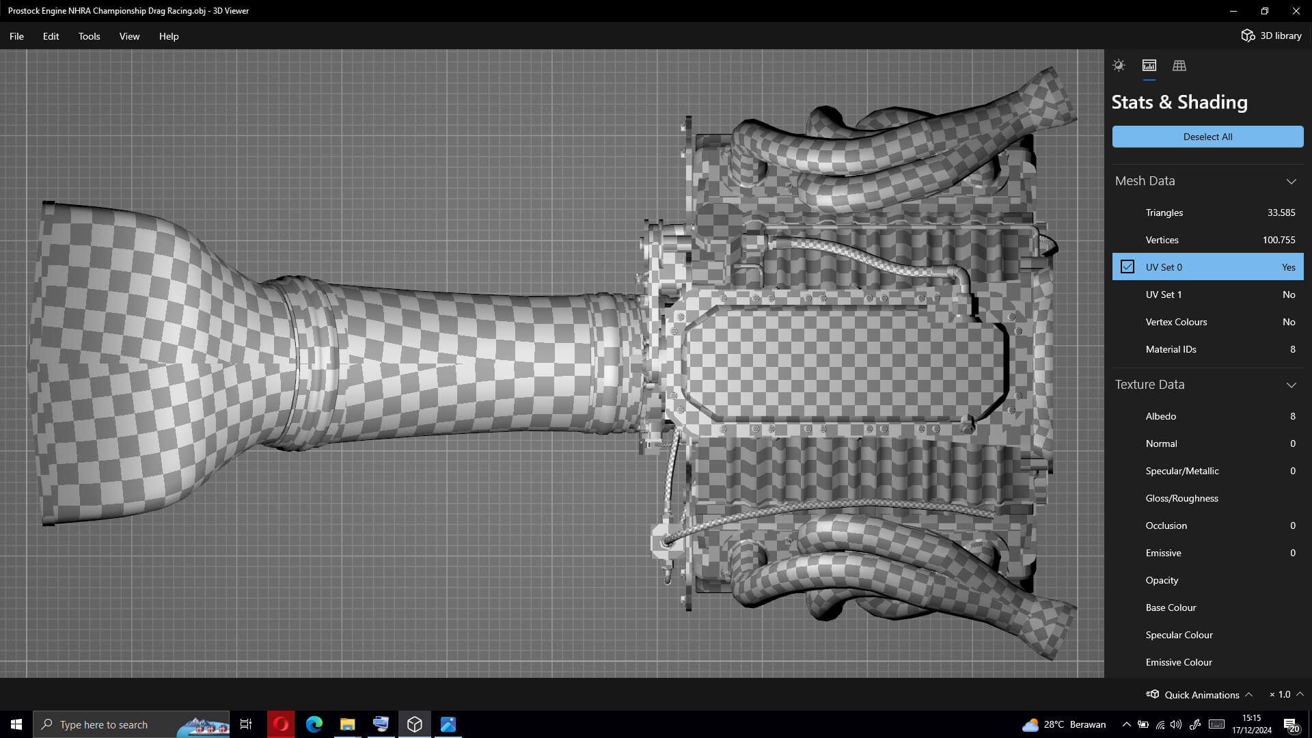This screenshot has width=1312, height=738.
Task: Collapse the Mesh Data section
Action: pos(1291,181)
